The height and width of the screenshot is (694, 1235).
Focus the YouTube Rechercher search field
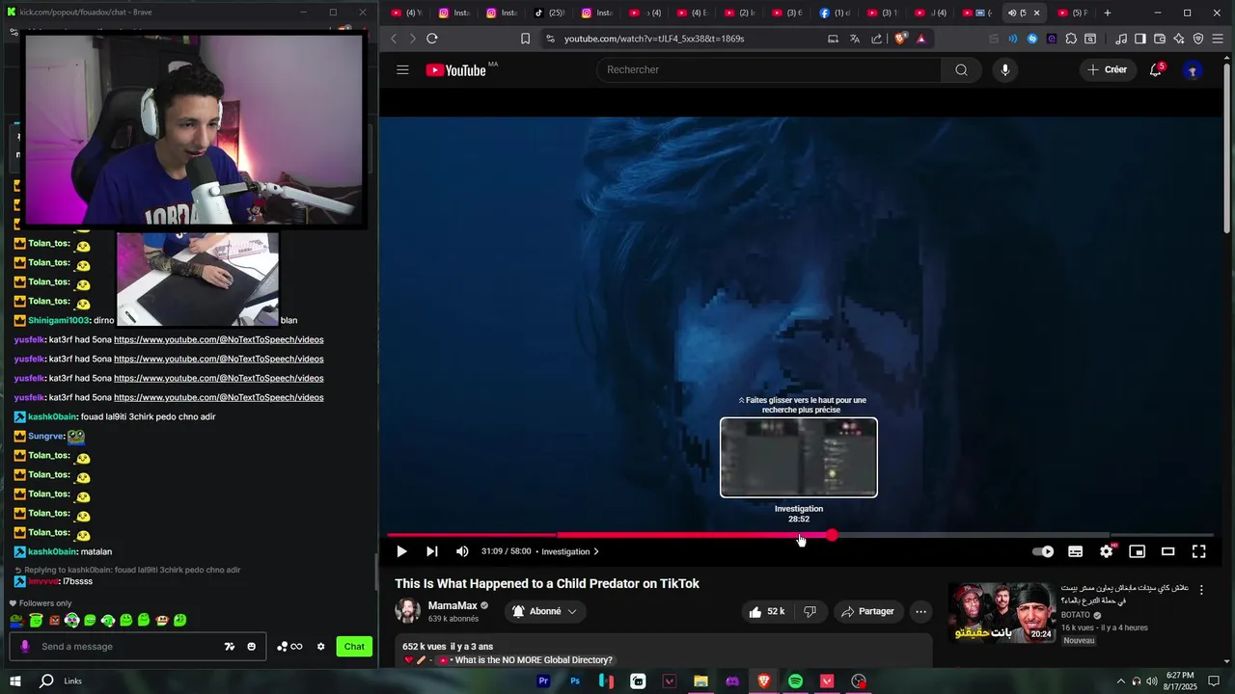click(x=768, y=69)
